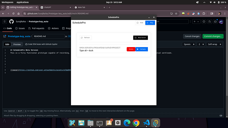Open Chrome extensions puzzle icon
228x128 pixels.
pyautogui.click(x=204, y=13)
